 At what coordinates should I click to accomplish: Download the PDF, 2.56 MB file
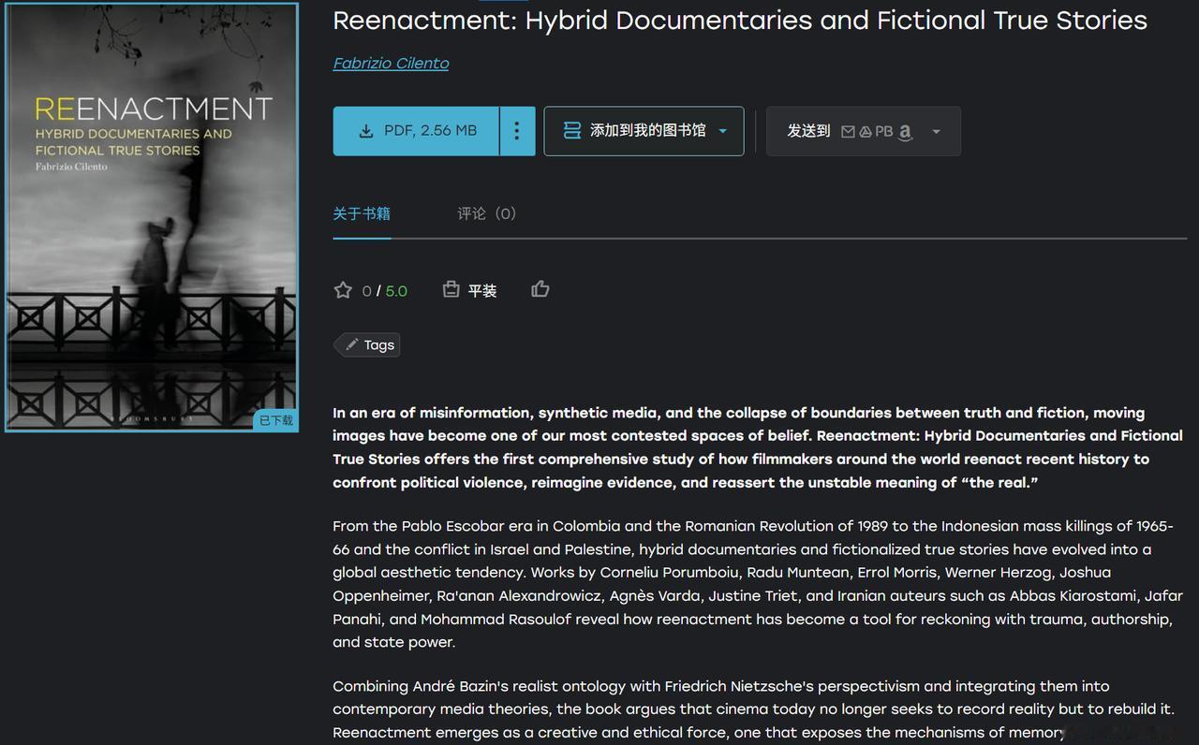(416, 131)
